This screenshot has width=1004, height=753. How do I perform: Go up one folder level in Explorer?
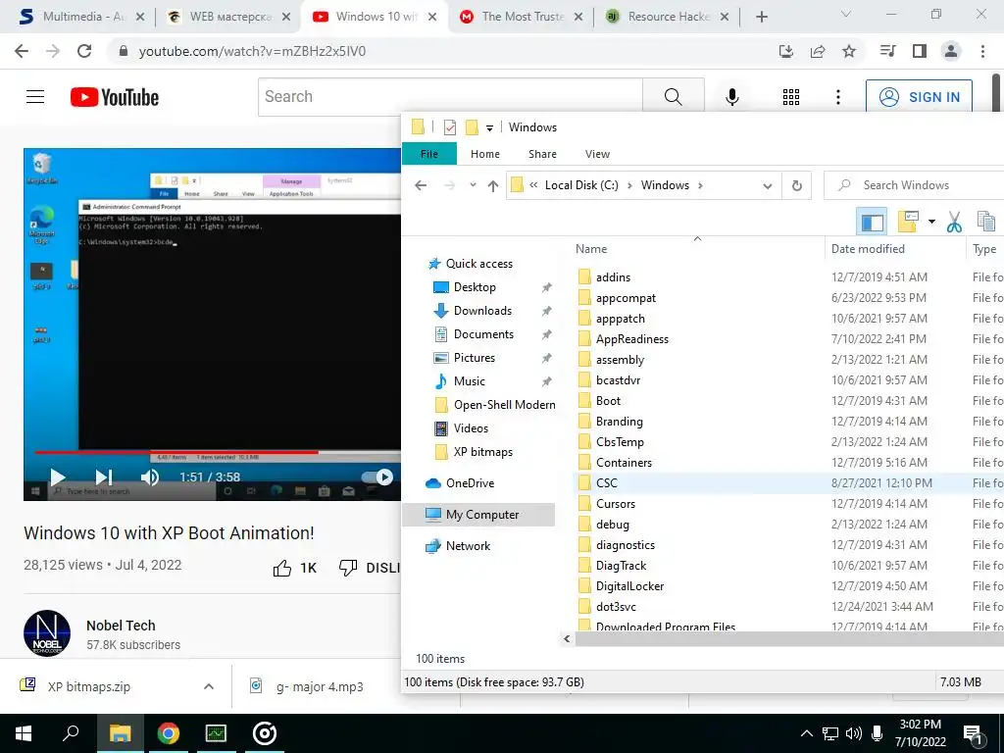492,185
